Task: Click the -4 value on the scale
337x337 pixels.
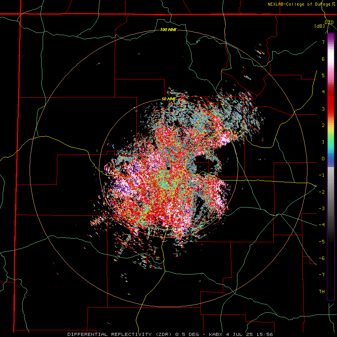Action: (322, 225)
